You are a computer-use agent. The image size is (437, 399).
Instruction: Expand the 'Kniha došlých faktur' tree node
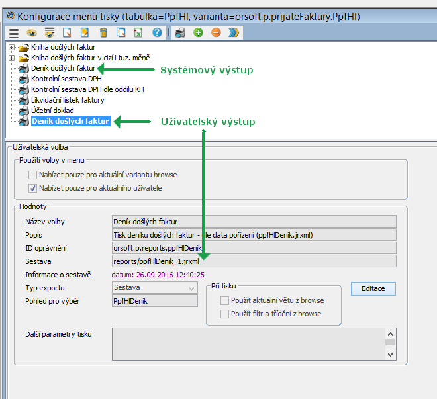click(13, 48)
